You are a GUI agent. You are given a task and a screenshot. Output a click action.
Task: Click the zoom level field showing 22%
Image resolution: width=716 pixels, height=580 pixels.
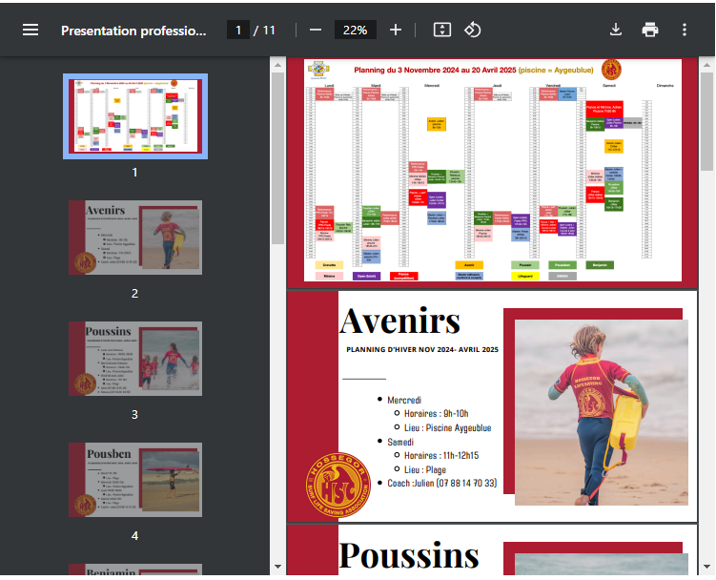click(x=355, y=31)
